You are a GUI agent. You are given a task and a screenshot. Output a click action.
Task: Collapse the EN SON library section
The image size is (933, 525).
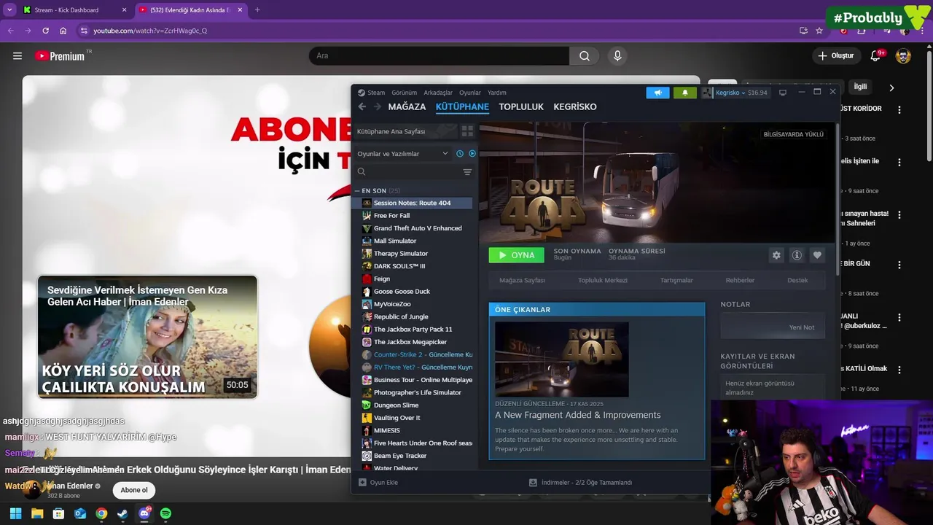(x=357, y=191)
